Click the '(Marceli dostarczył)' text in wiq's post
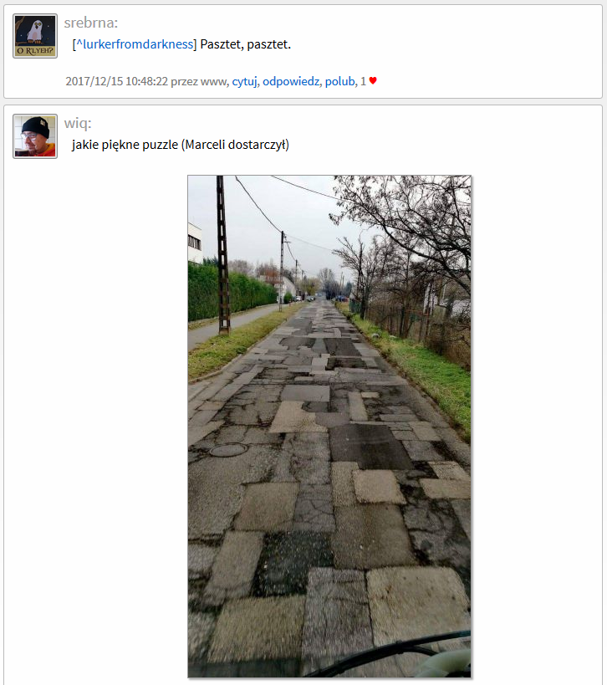 pos(235,145)
